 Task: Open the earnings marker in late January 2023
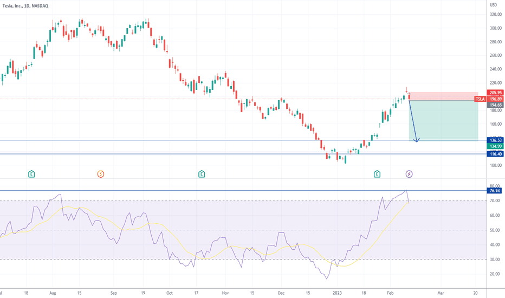(x=377, y=174)
